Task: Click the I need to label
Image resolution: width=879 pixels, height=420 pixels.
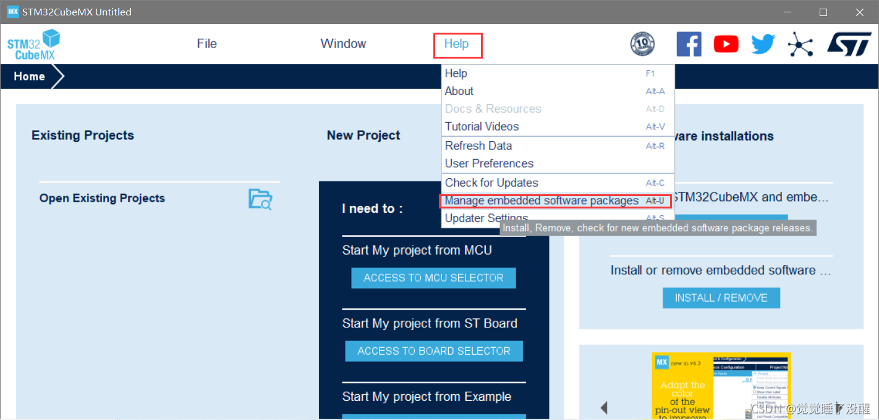Action: (x=372, y=209)
